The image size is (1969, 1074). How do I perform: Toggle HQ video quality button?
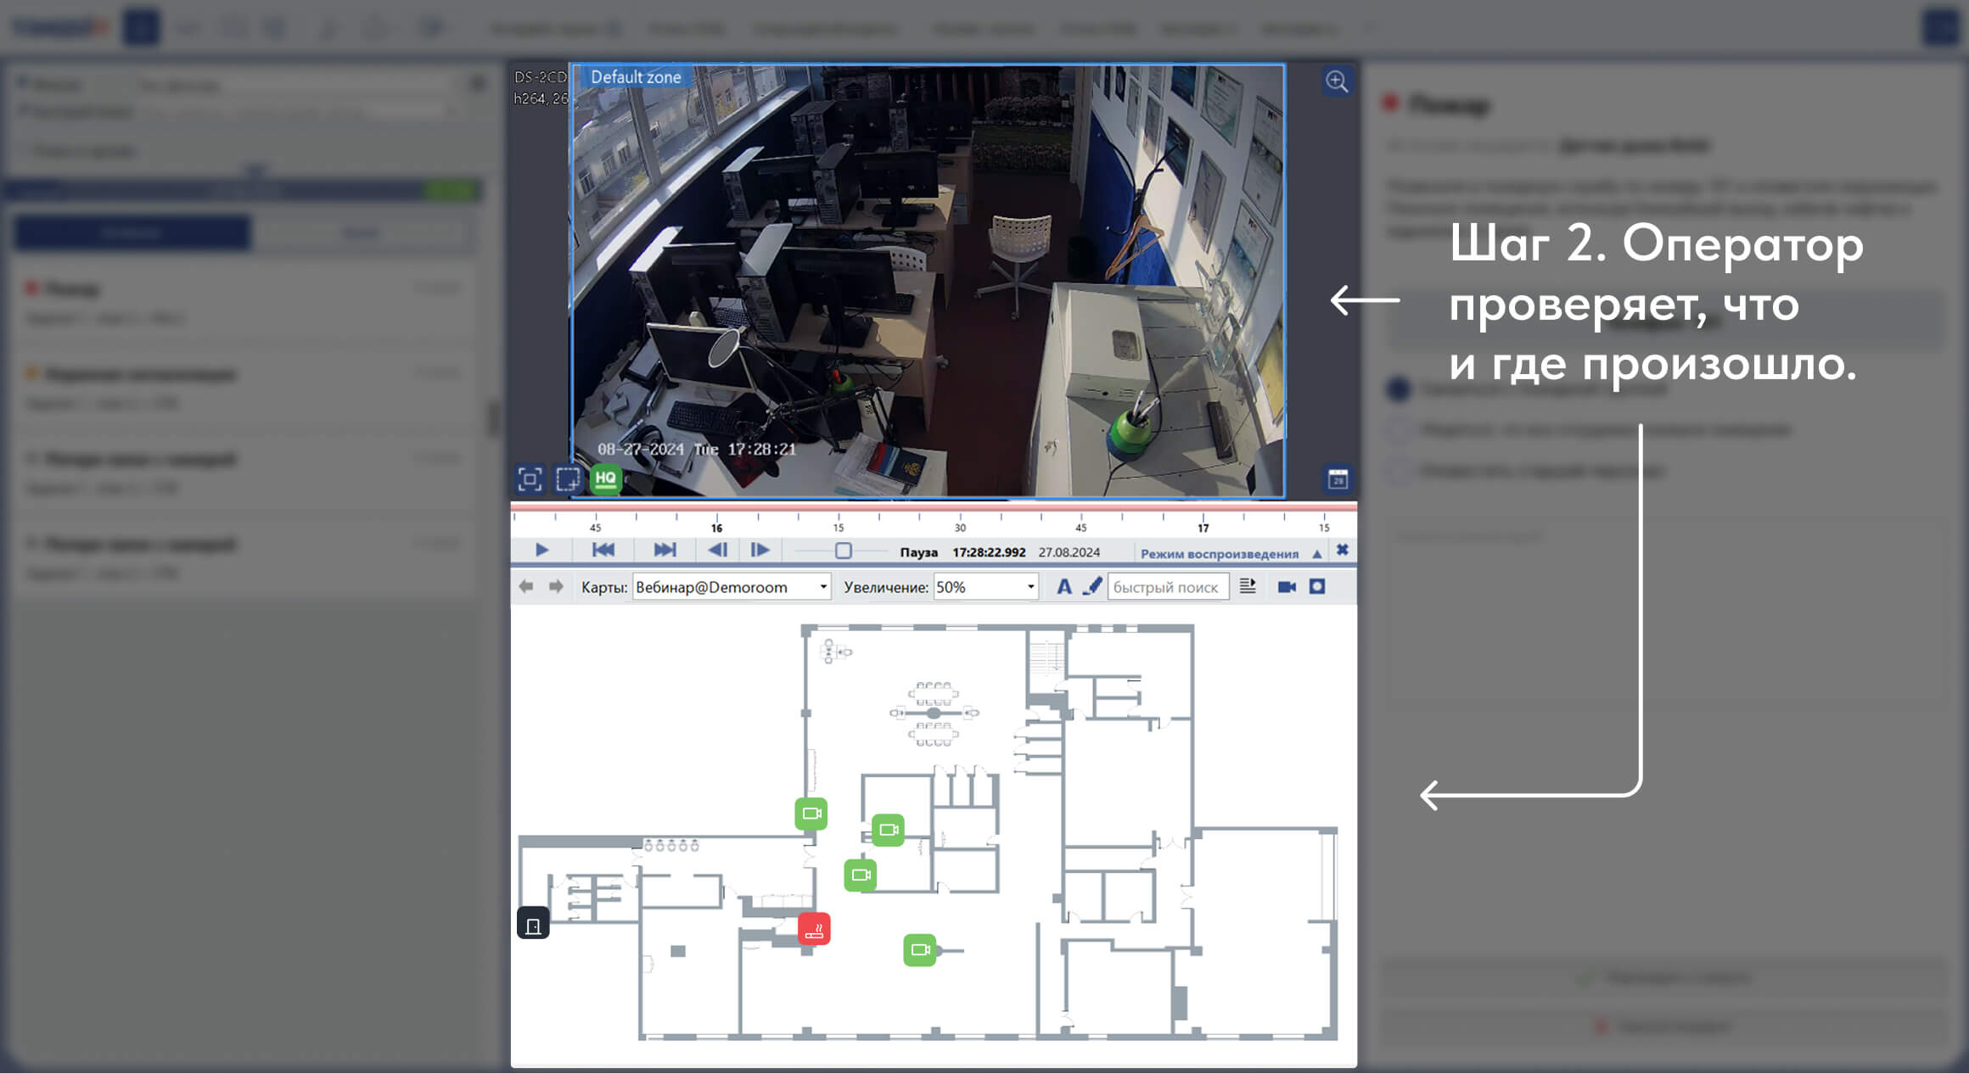(605, 478)
